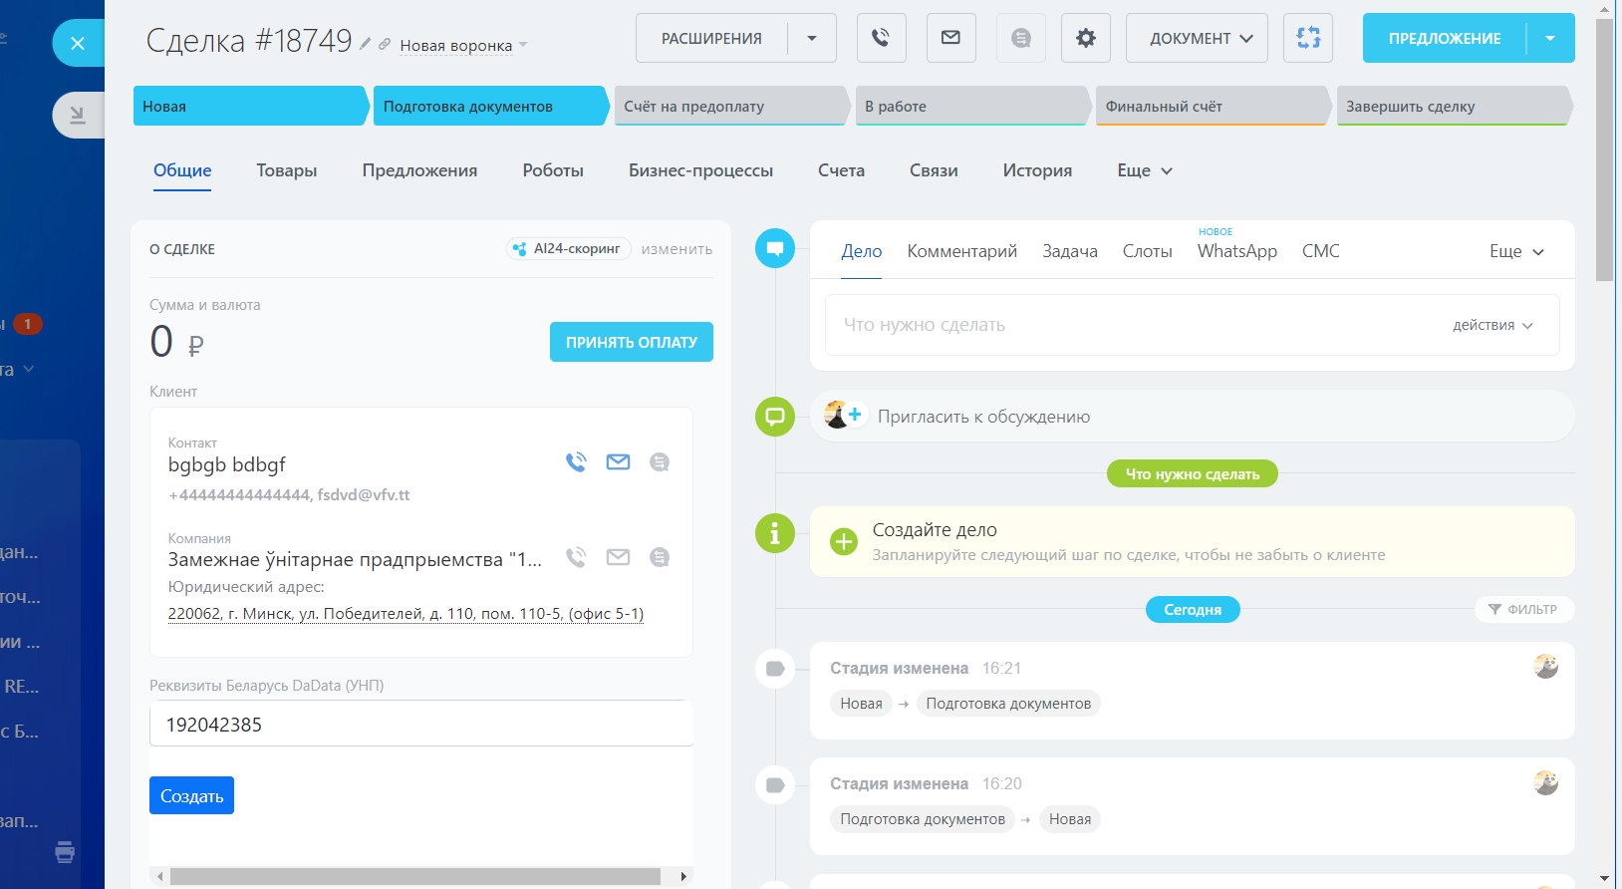Click the Что нужно сделать input field
The width and height of the screenshot is (1622, 889).
pyautogui.click(x=1193, y=325)
